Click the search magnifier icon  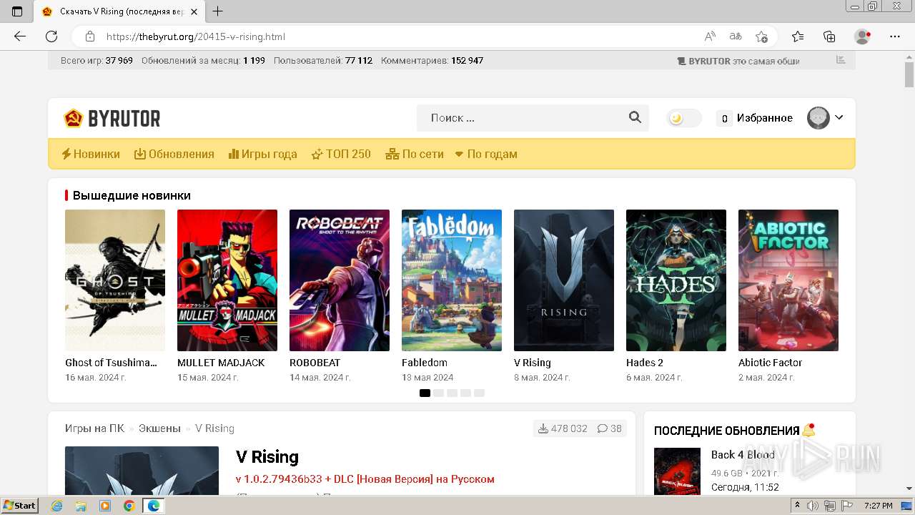coord(635,118)
